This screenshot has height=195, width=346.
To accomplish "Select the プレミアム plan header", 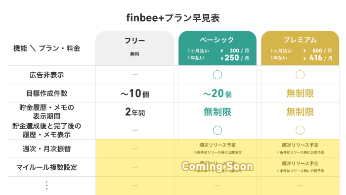I will 300,48.
